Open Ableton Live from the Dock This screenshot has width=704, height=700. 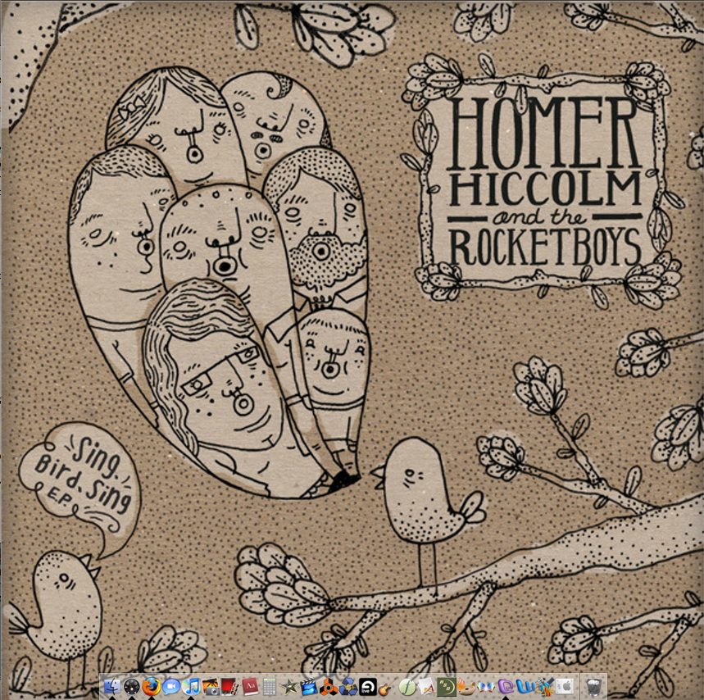tap(368, 687)
